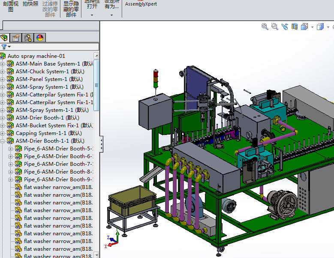Image resolution: width=334 pixels, height=258 pixels.
Task: Expand Pipe_6-ASM-Drier Booth-9 subassembly
Action: tap(10, 180)
